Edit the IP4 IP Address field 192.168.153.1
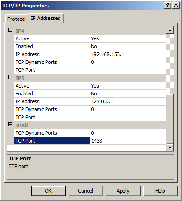Screen dimensions: 182x201 [x=128, y=54]
